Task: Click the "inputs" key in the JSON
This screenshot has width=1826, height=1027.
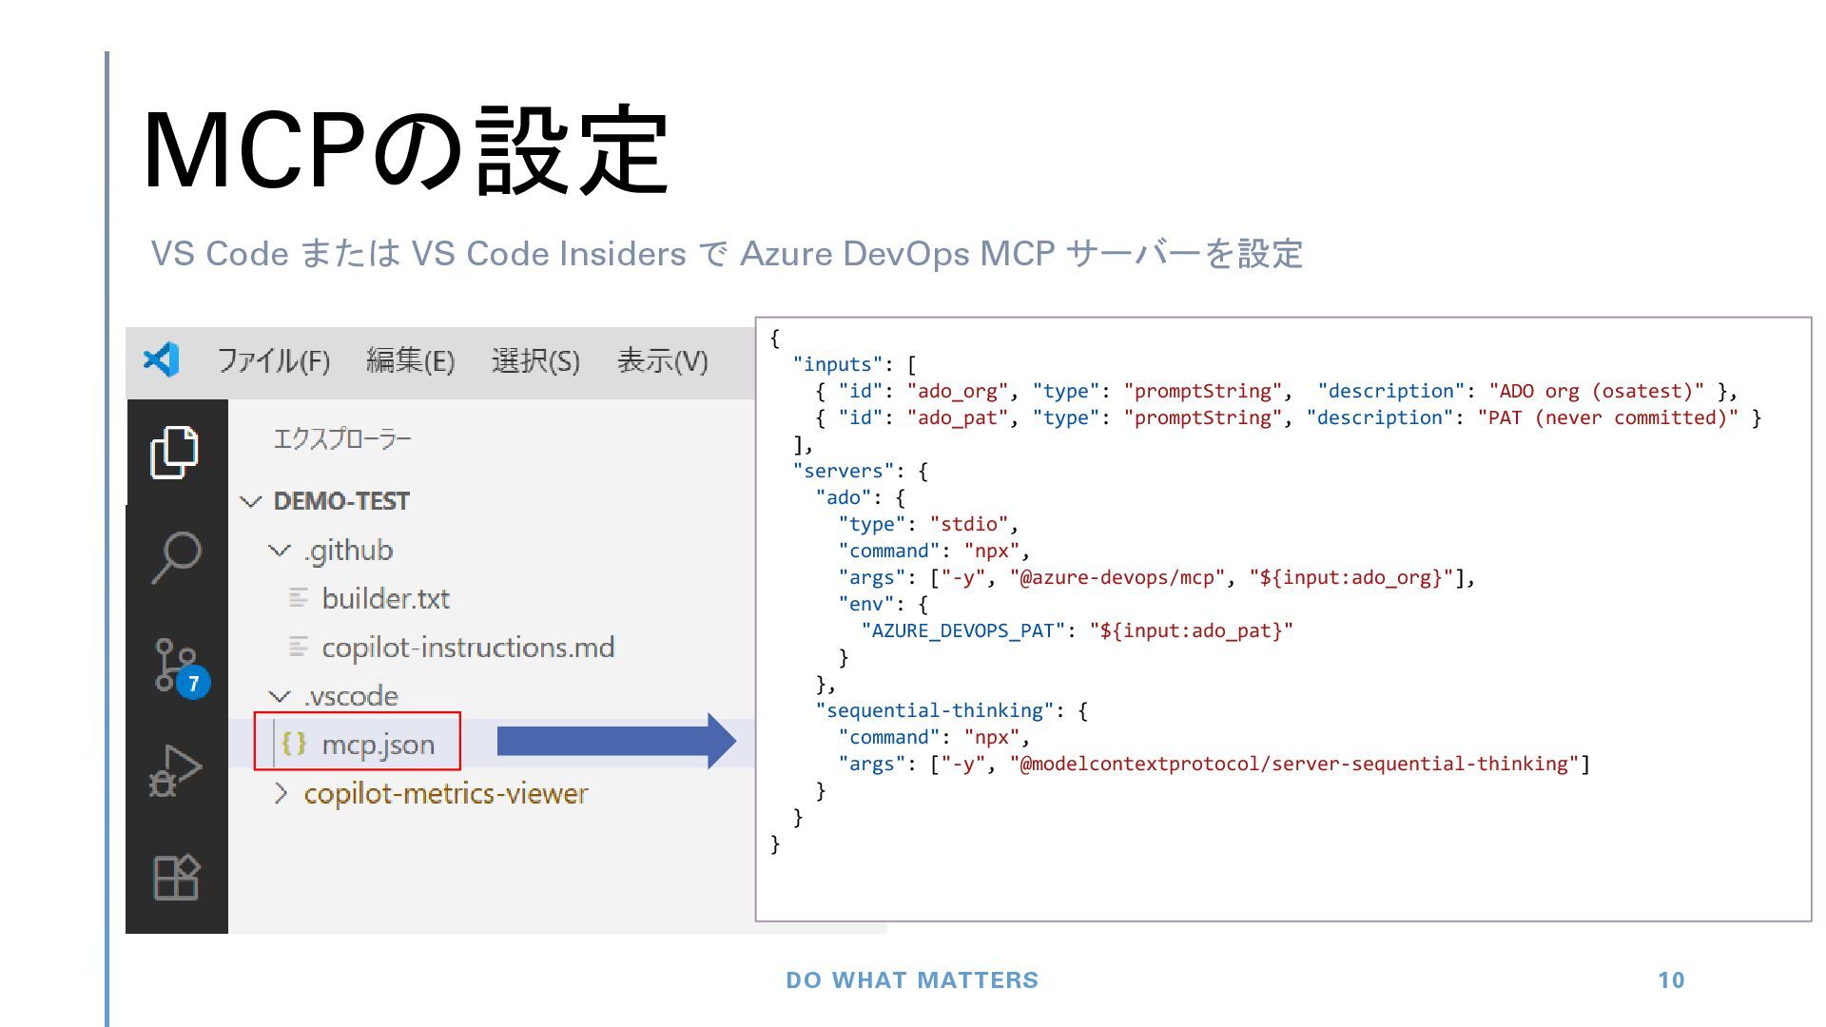Action: coord(838,364)
